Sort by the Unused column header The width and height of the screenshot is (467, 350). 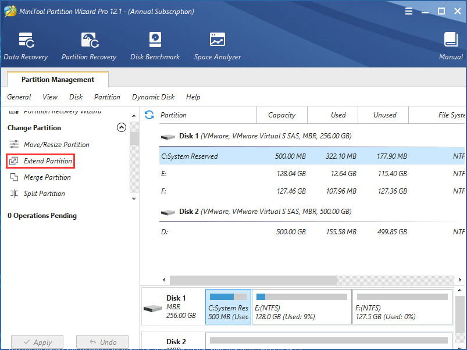pyautogui.click(x=383, y=115)
